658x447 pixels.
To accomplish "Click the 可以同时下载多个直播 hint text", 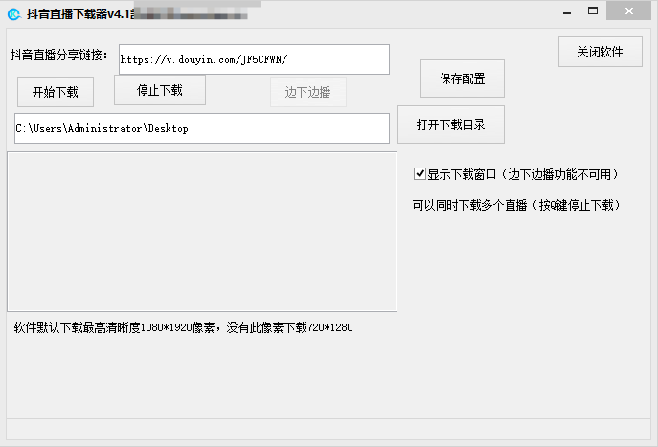I will [x=516, y=205].
